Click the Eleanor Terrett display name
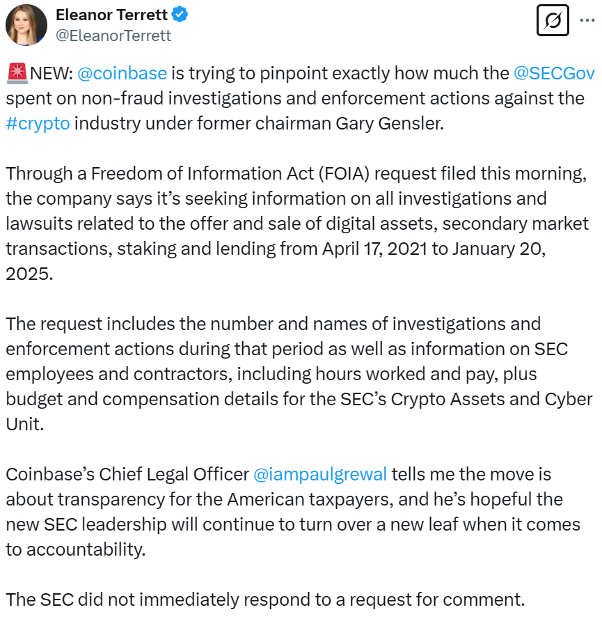This screenshot has width=602, height=619. 111,15
